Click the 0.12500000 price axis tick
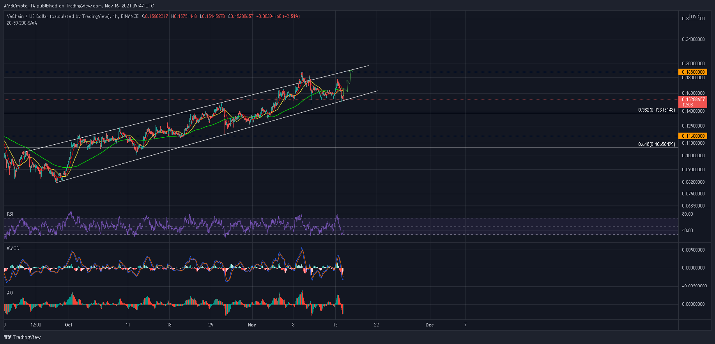 point(693,126)
